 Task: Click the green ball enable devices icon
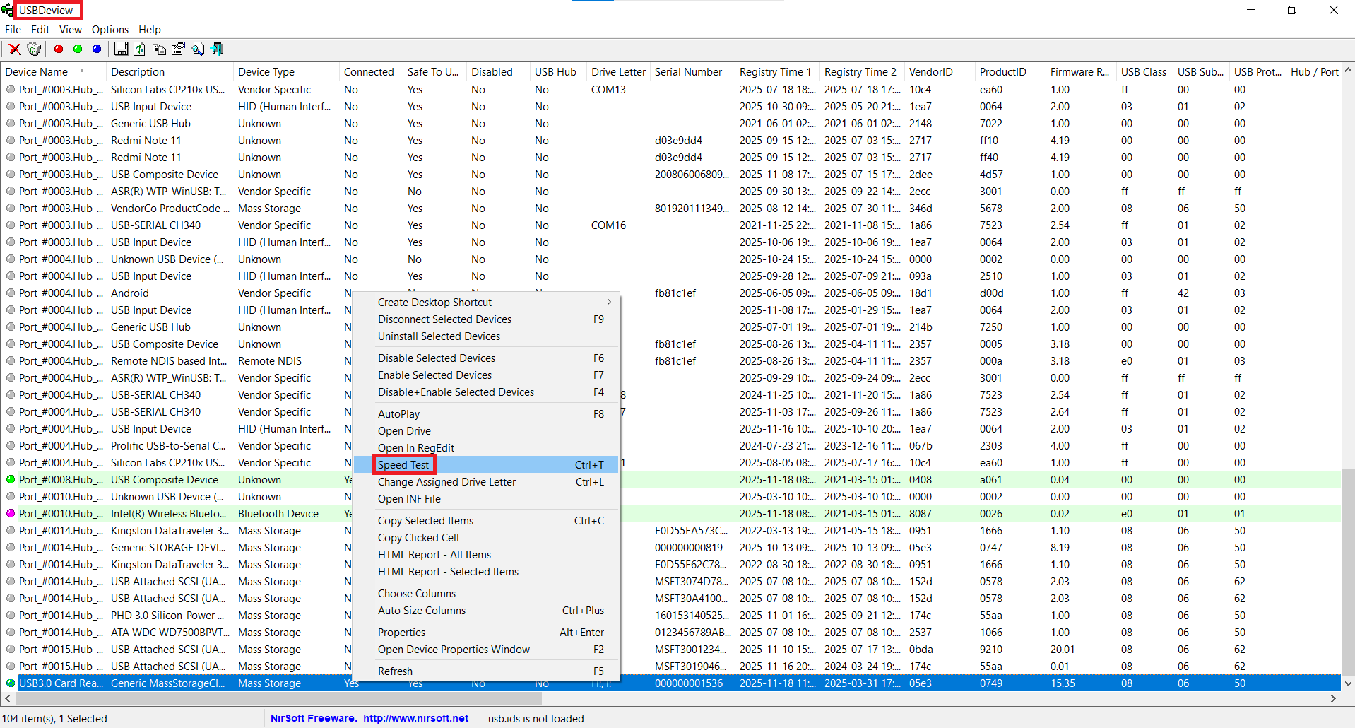78,49
